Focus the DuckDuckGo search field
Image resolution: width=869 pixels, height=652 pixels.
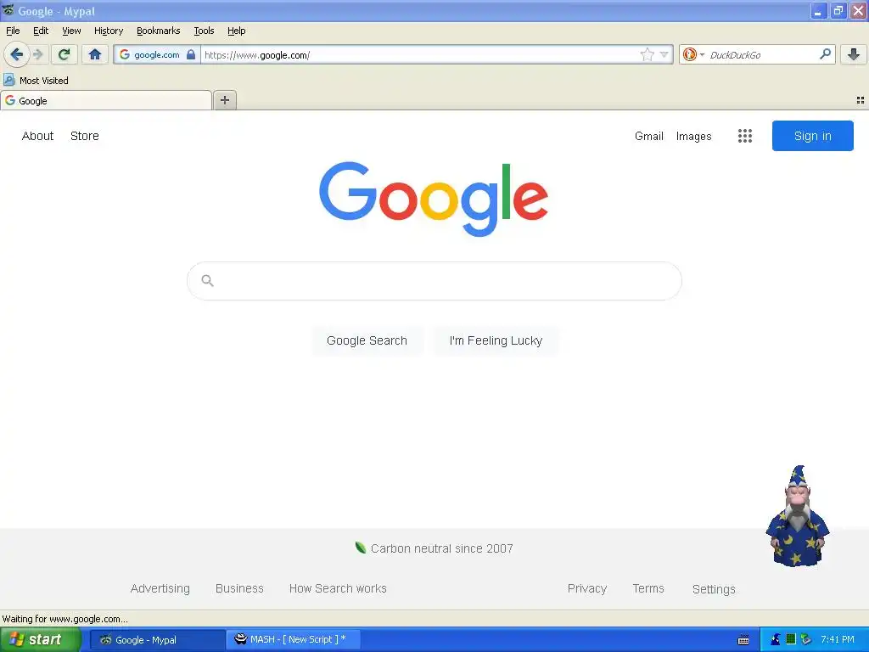[761, 55]
